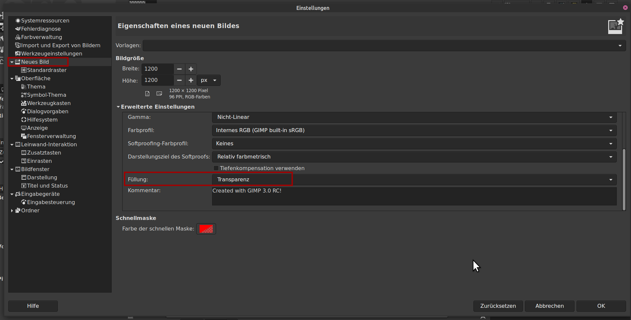Close the Einstellungen dialog

click(625, 8)
